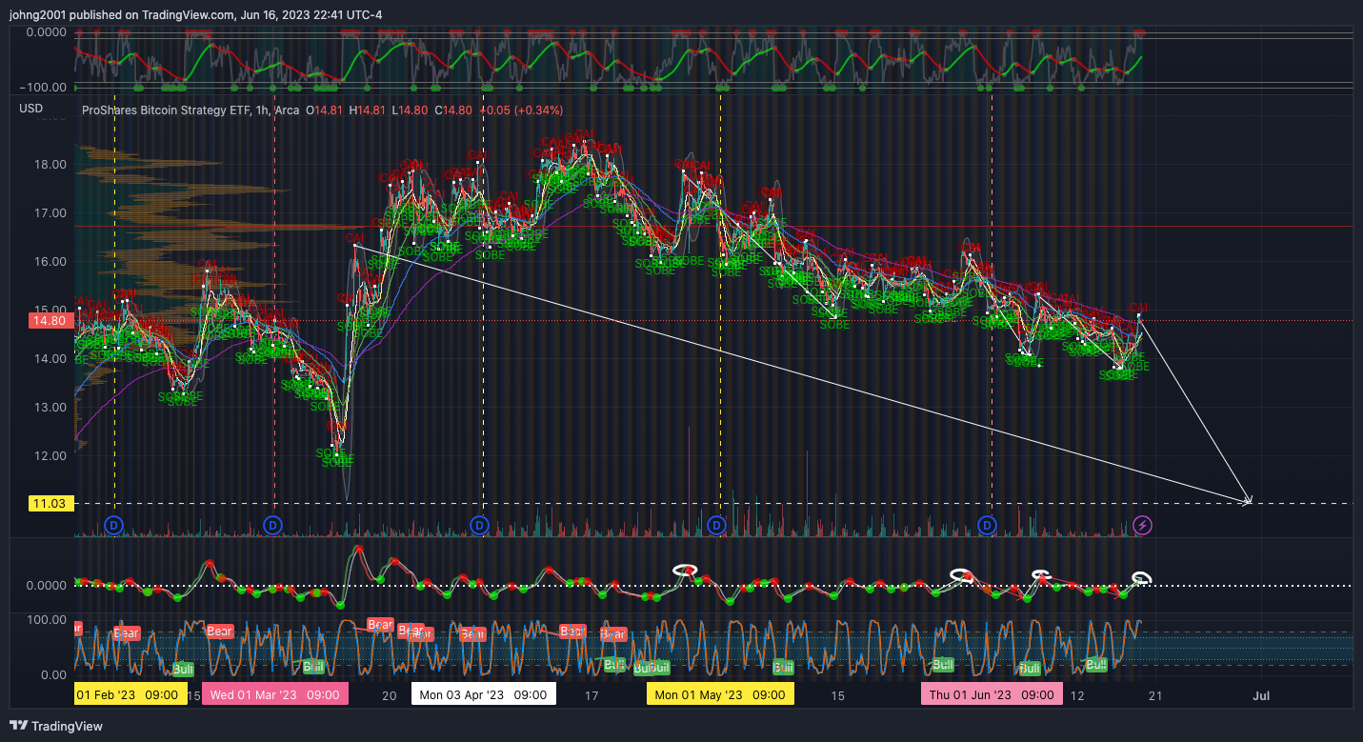Open dividend marker on Thu 01 Jun '23 line
Viewport: 1363px width, 742px height.
(x=988, y=525)
